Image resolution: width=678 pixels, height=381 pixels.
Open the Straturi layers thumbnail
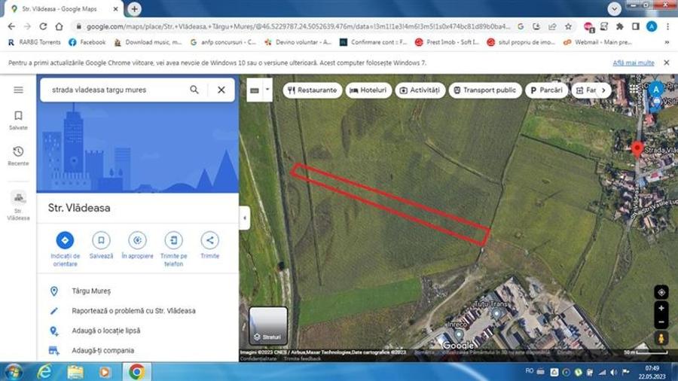[x=268, y=325]
